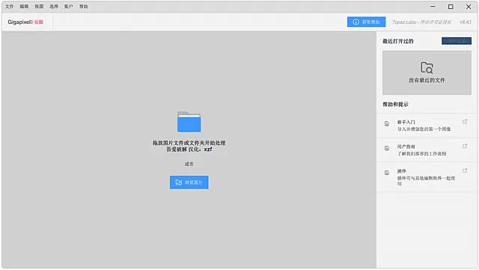
Task: Open the 编辑 (Edit) menu
Action: pyautogui.click(x=24, y=7)
